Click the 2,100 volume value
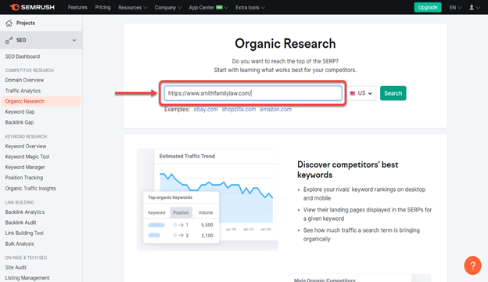The height and width of the screenshot is (282, 488). pos(207,236)
